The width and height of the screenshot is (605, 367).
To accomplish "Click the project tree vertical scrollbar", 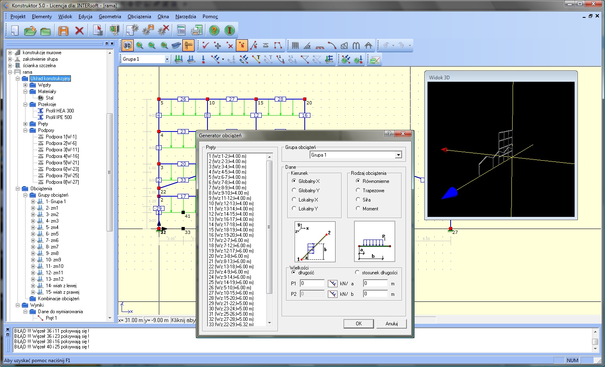I will click(109, 185).
